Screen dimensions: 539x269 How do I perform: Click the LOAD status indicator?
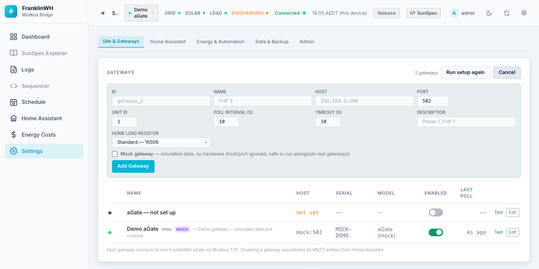[x=219, y=13]
